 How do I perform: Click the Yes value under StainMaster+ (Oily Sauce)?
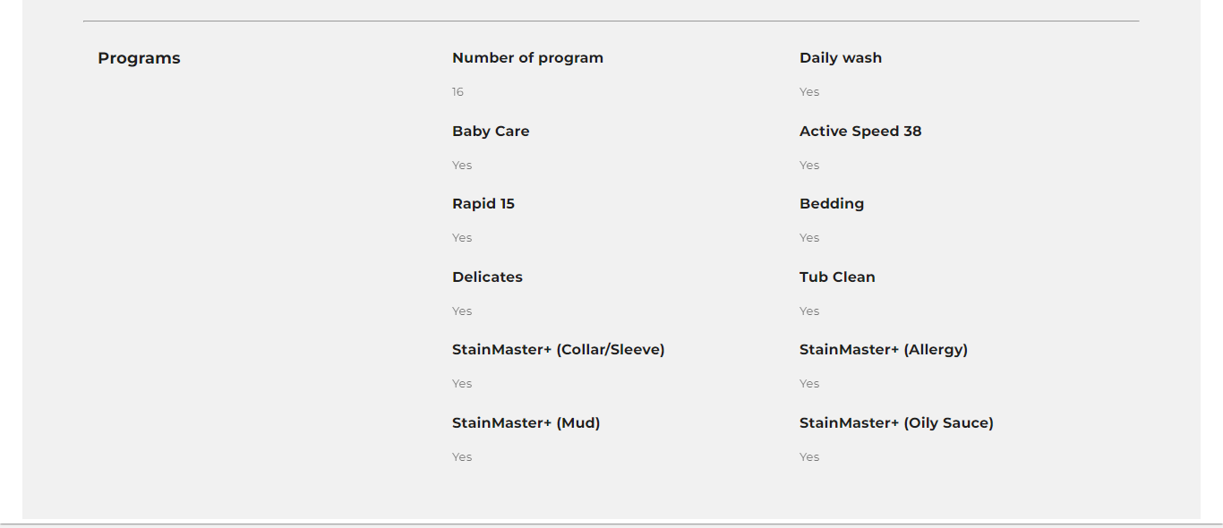[x=809, y=457]
